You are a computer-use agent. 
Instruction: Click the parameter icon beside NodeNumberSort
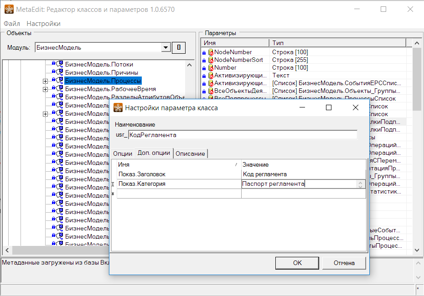211,60
